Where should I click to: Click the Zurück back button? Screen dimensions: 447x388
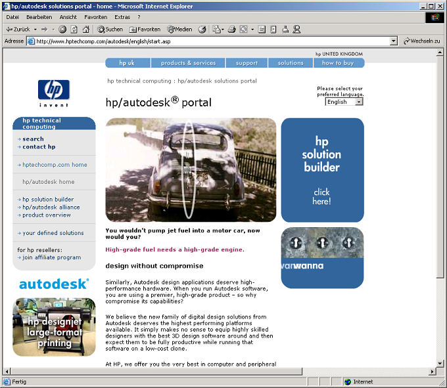pyautogui.click(x=18, y=30)
